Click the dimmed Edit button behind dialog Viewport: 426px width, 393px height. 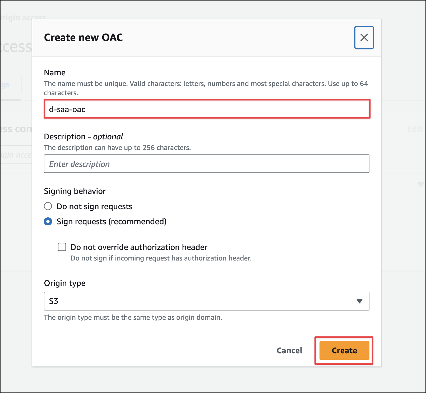(414, 129)
